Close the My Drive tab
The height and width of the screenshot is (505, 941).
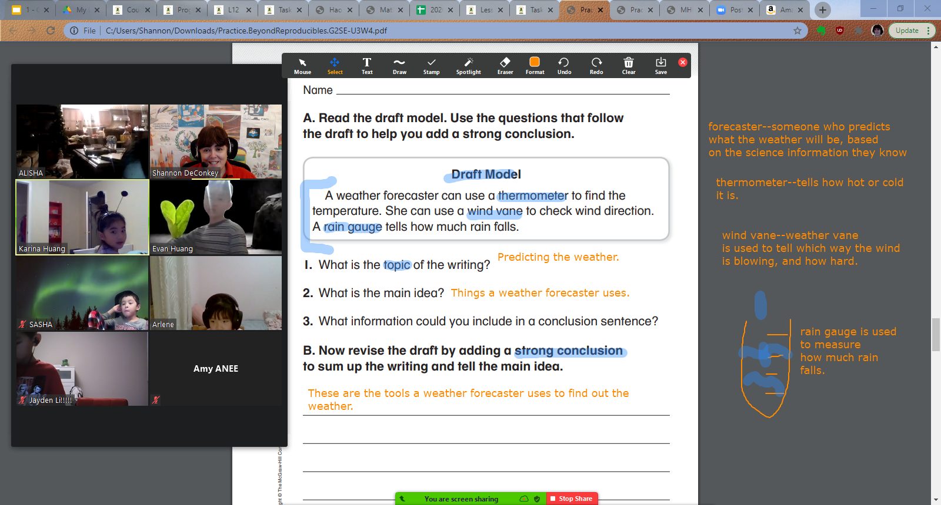pyautogui.click(x=97, y=10)
